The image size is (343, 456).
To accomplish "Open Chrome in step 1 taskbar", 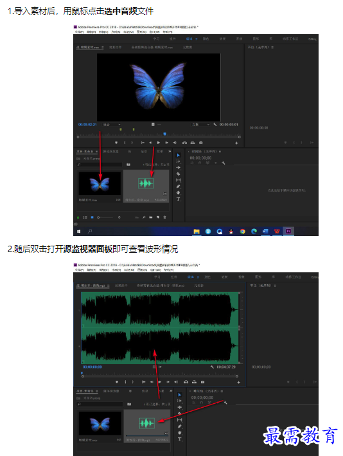I will (x=243, y=231).
